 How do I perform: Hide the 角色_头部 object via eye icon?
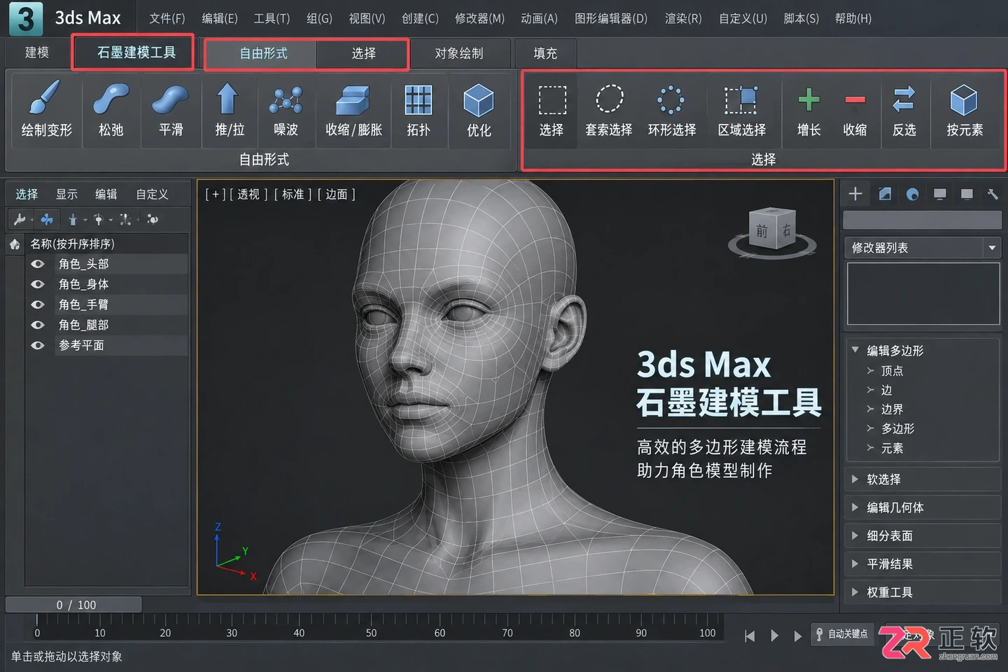(38, 264)
